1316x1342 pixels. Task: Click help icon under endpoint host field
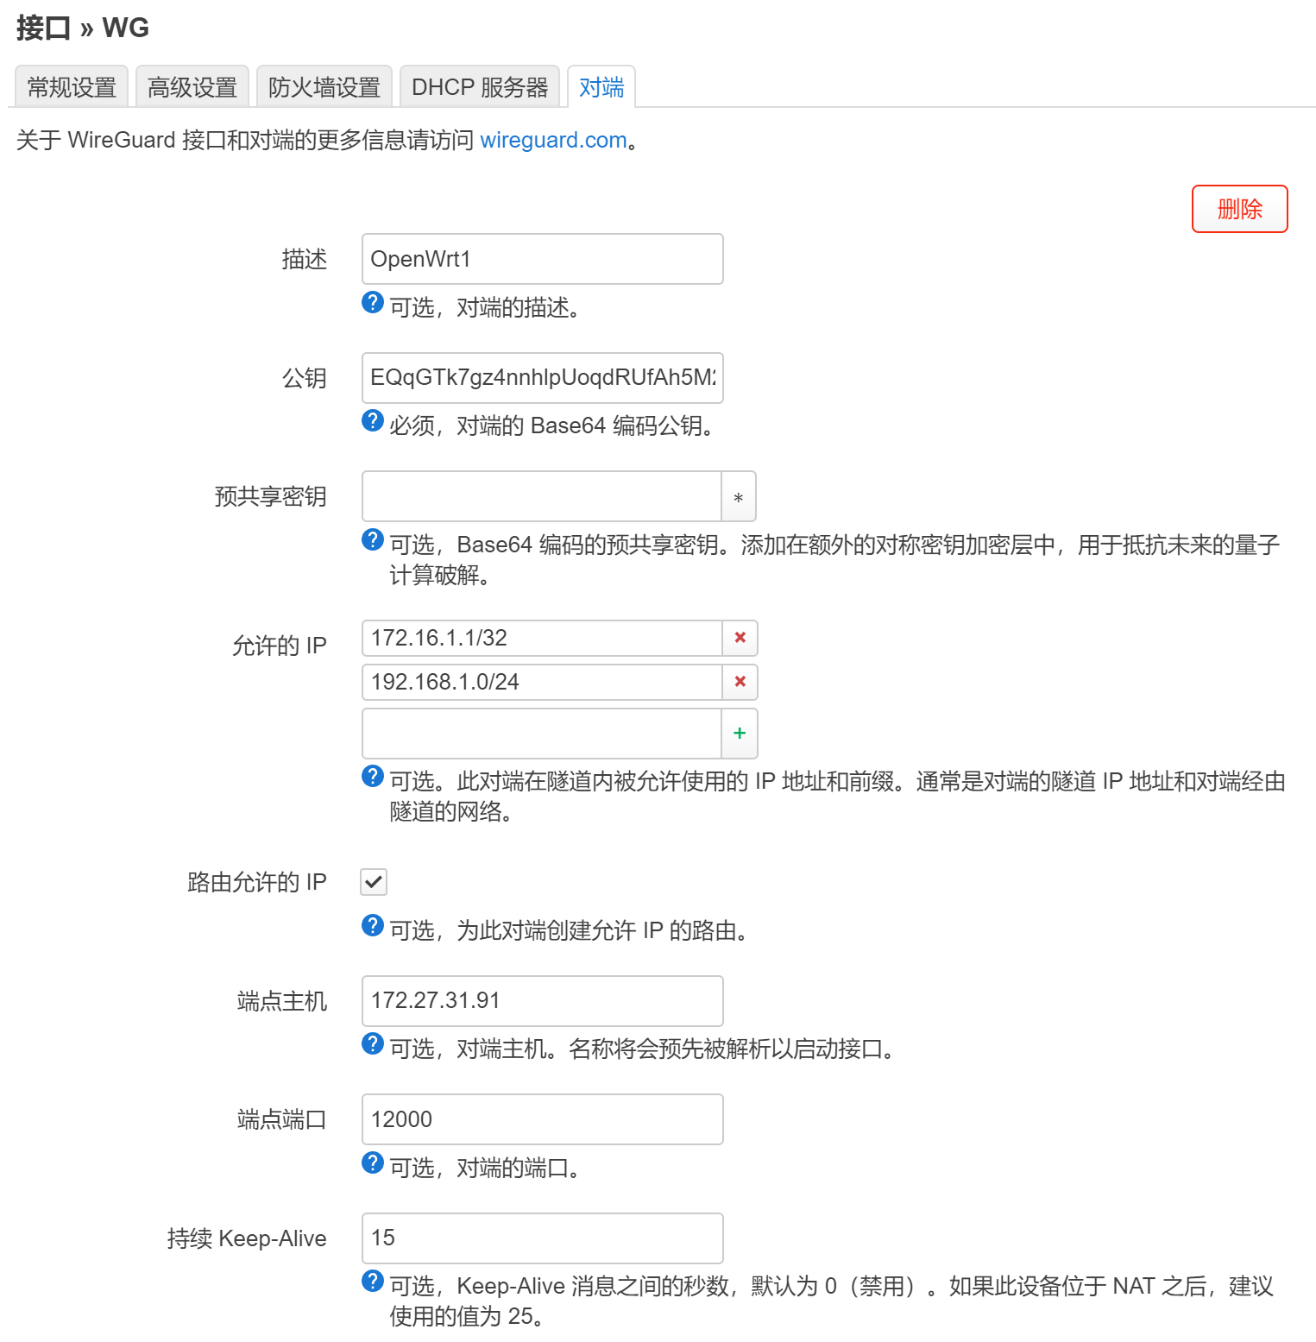(x=373, y=1044)
